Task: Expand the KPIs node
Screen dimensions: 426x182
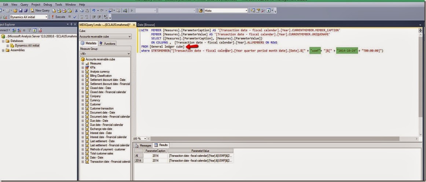Action: tap(82, 68)
